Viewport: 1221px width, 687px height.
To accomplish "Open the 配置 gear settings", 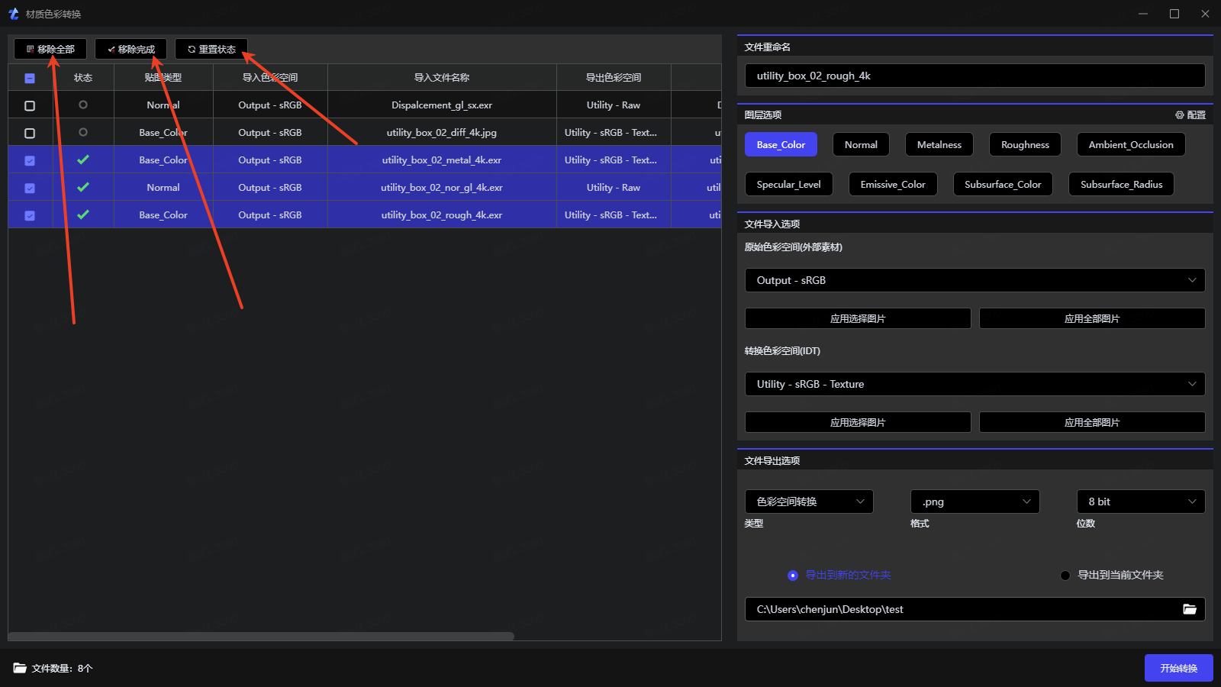I will [1190, 114].
